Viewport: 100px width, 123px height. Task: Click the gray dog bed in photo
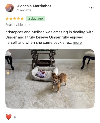pos(44,74)
